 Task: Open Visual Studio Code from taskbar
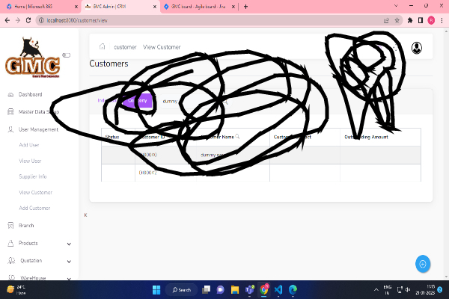point(278,289)
